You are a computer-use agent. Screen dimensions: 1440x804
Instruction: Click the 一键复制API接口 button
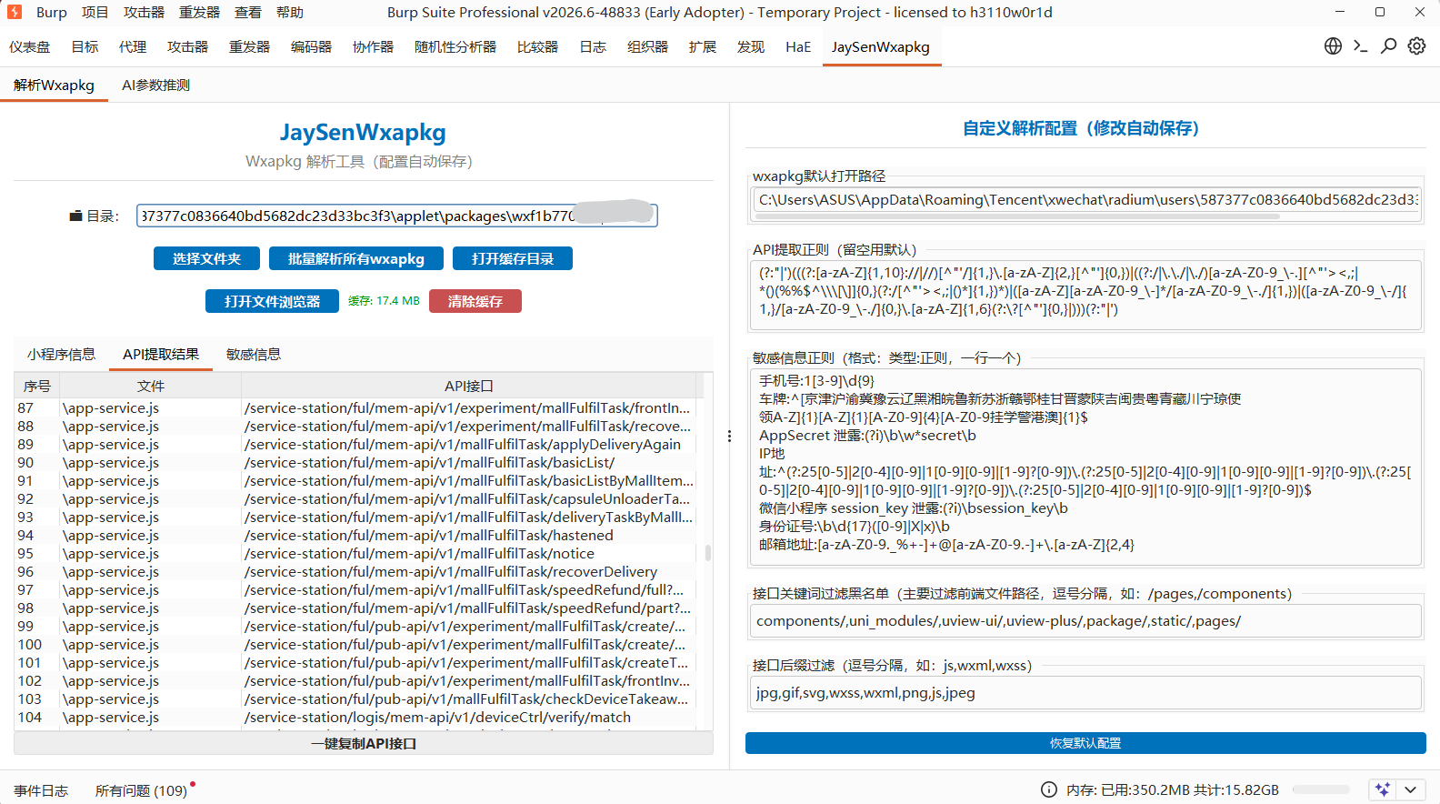tap(364, 743)
